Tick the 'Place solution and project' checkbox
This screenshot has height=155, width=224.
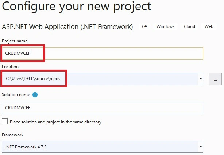pyautogui.click(x=5, y=122)
